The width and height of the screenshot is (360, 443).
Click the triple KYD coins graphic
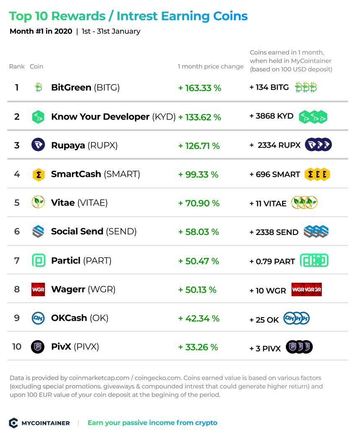click(313, 117)
